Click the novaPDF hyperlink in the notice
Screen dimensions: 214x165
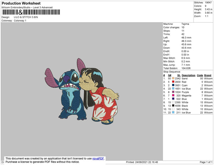98,159
